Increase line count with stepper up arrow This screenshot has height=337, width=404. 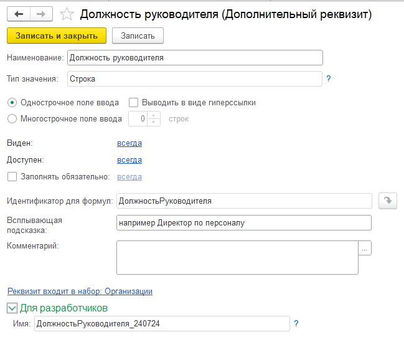(154, 115)
